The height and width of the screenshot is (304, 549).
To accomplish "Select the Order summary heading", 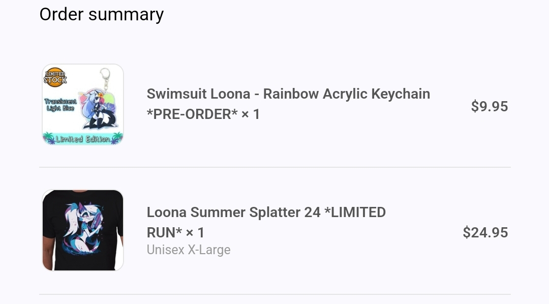I will (x=102, y=14).
